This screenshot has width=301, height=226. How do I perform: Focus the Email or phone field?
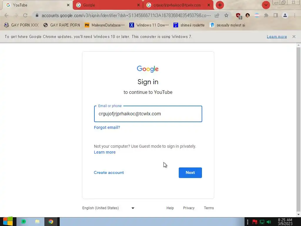click(x=148, y=114)
